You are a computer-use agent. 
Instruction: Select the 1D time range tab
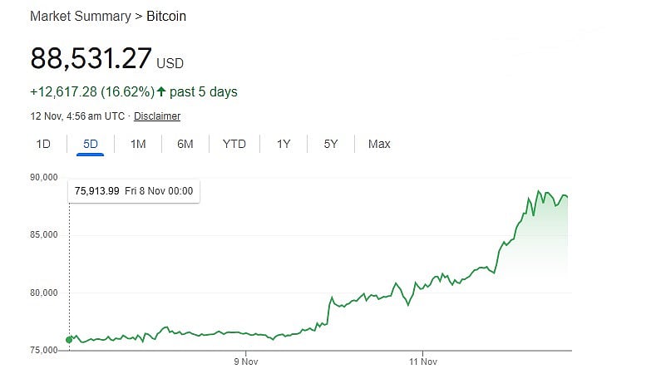click(43, 144)
